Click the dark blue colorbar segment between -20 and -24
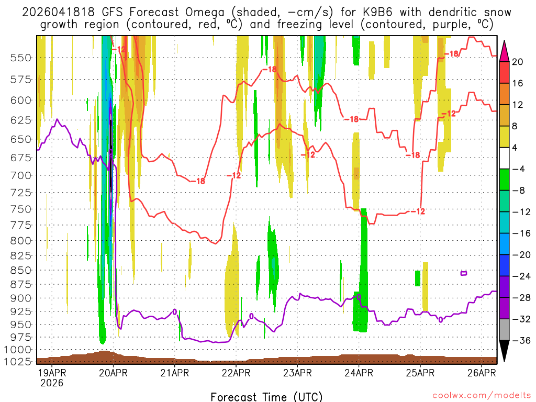The width and height of the screenshot is (536, 402). tap(504, 265)
